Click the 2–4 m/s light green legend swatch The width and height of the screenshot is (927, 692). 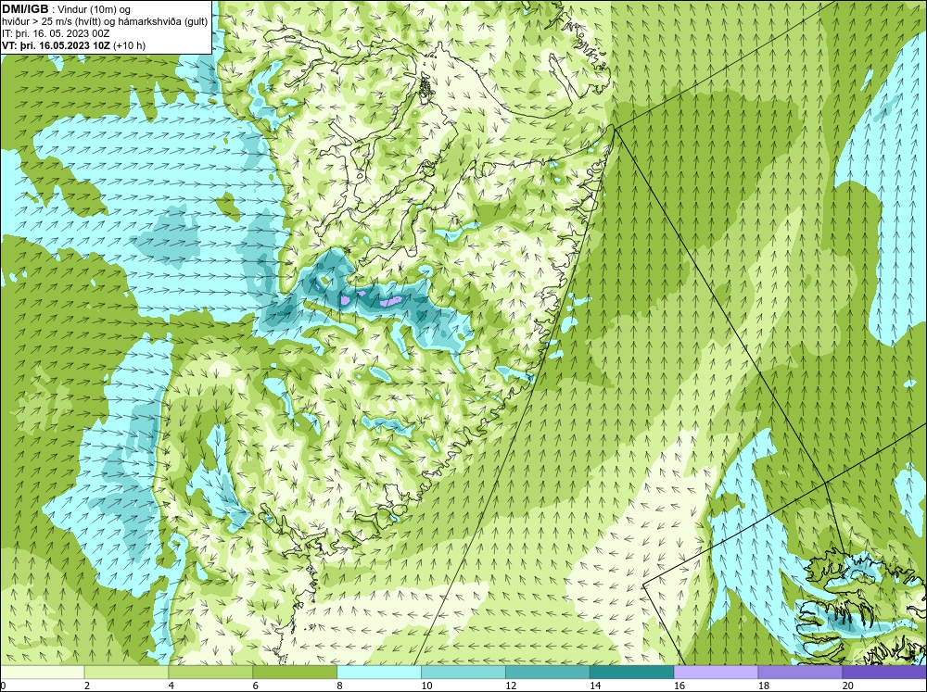click(126, 672)
